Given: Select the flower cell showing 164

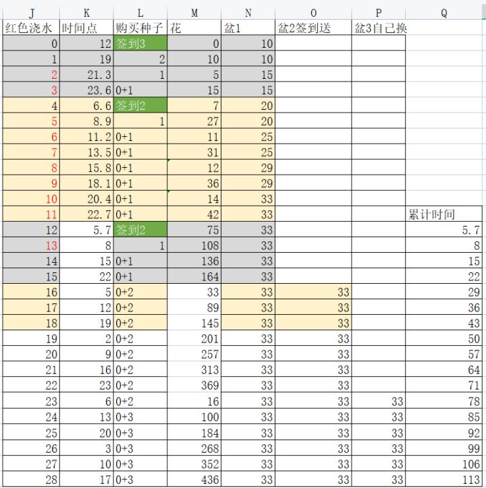Looking at the screenshot, I should click(x=194, y=276).
